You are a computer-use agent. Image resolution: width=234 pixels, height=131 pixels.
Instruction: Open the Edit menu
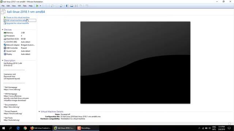click(8, 6)
